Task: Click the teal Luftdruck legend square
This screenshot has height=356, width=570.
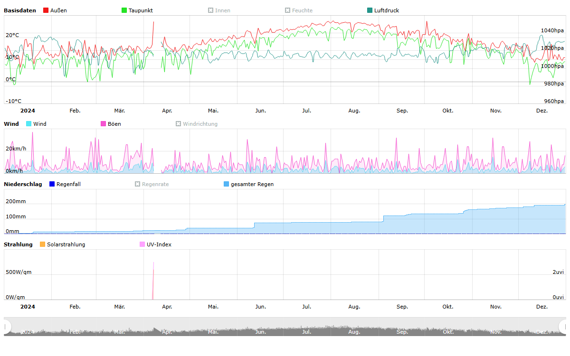Action: tap(370, 10)
